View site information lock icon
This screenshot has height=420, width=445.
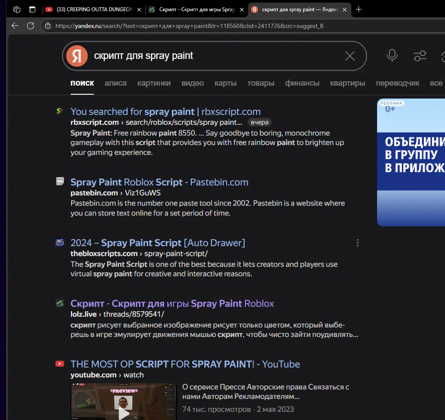pyautogui.click(x=48, y=26)
